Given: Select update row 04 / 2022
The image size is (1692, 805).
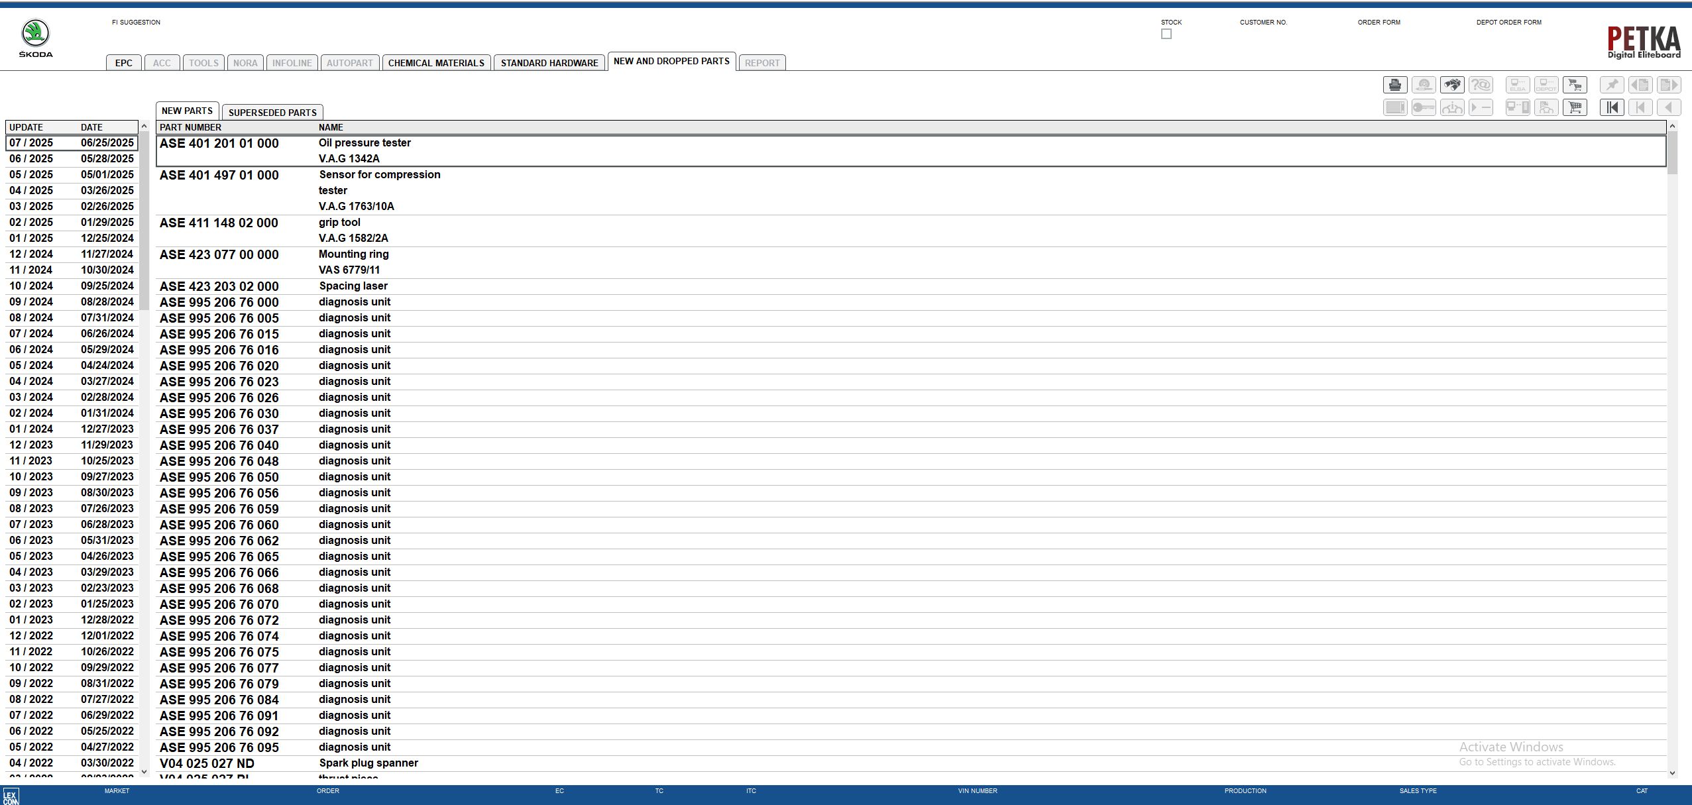Looking at the screenshot, I should click(72, 763).
